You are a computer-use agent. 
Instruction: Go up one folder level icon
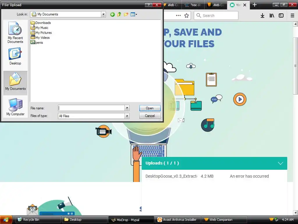pos(119,15)
